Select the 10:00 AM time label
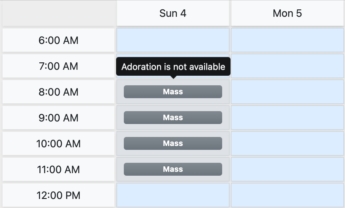 click(x=58, y=144)
